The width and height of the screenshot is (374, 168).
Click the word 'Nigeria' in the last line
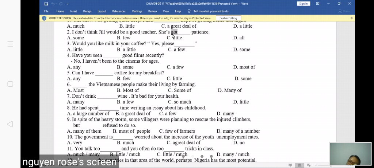[x=202, y=160]
